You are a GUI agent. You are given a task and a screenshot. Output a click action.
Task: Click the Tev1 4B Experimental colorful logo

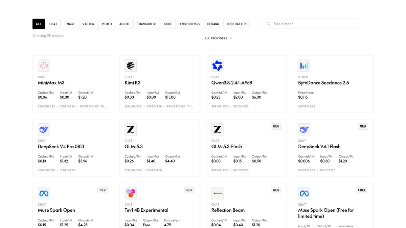[x=131, y=193]
